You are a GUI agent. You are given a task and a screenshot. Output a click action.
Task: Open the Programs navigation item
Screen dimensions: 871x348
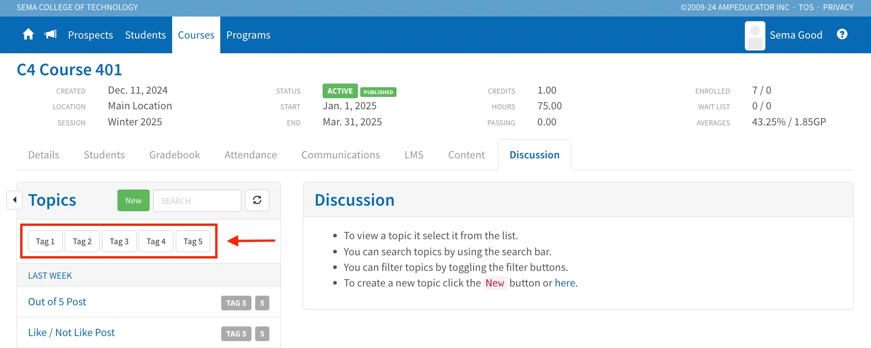pos(248,35)
